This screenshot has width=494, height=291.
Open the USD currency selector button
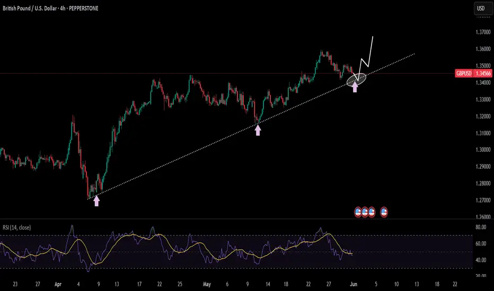click(x=483, y=8)
